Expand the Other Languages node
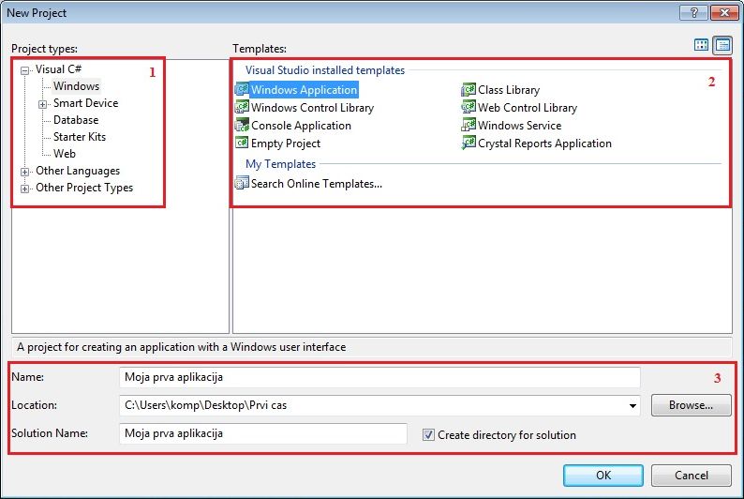This screenshot has height=499, width=744. [24, 172]
